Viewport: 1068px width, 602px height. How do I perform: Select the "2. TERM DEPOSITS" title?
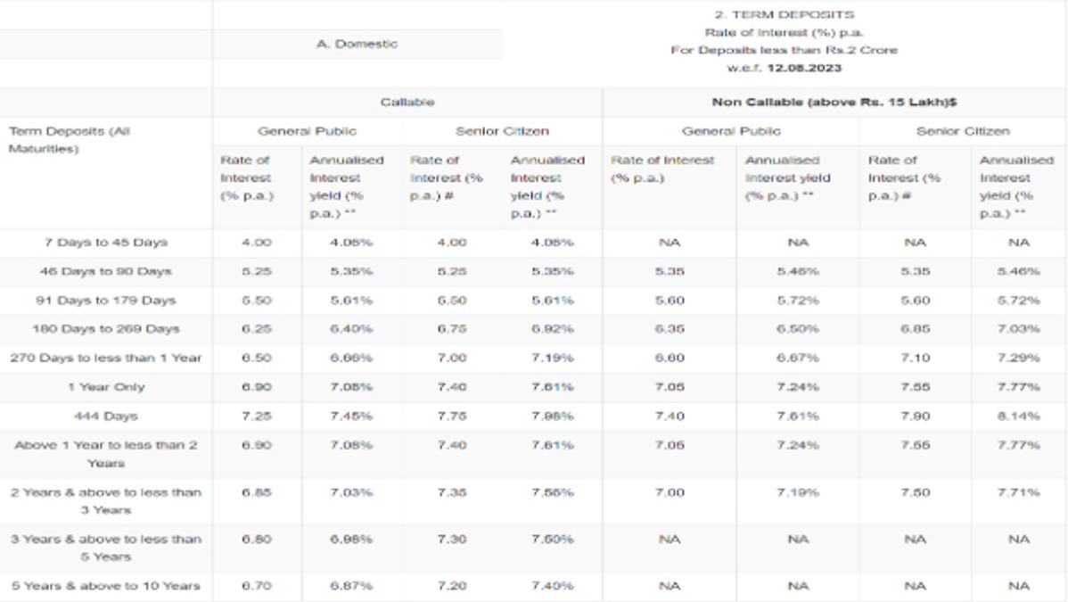tap(784, 14)
